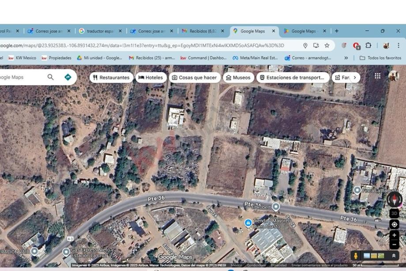Toggle the 3D map view
The height and width of the screenshot is (271, 406).
click(394, 212)
